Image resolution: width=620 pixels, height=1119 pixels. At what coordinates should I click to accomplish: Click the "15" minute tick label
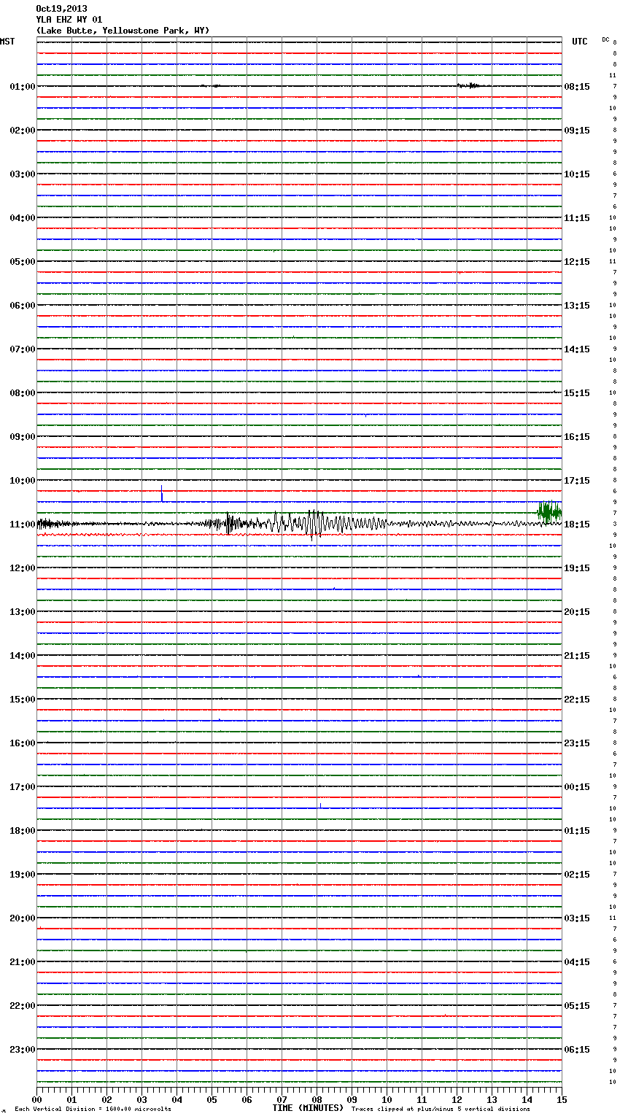click(562, 1100)
